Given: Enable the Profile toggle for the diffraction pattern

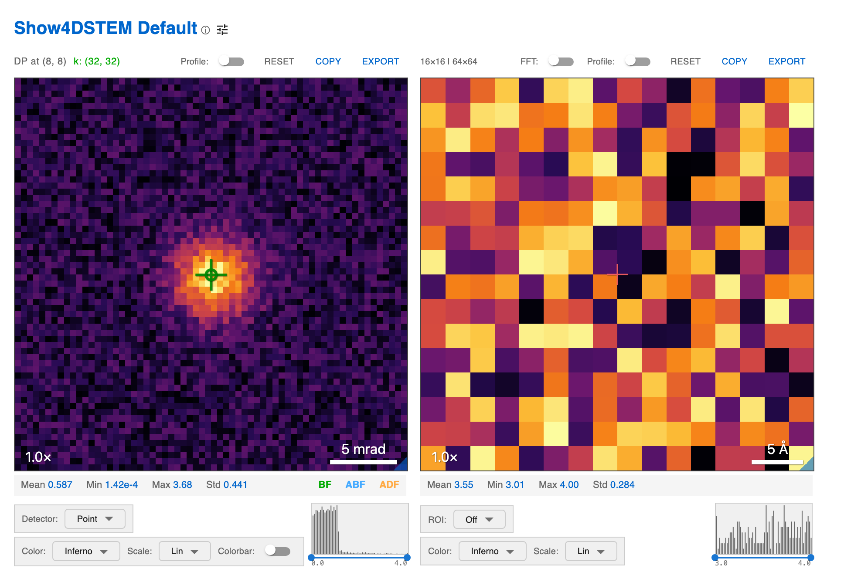Looking at the screenshot, I should click(231, 61).
